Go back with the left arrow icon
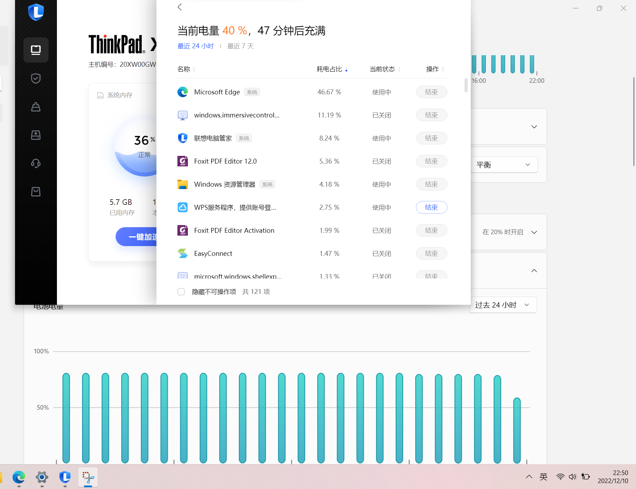 (x=180, y=7)
